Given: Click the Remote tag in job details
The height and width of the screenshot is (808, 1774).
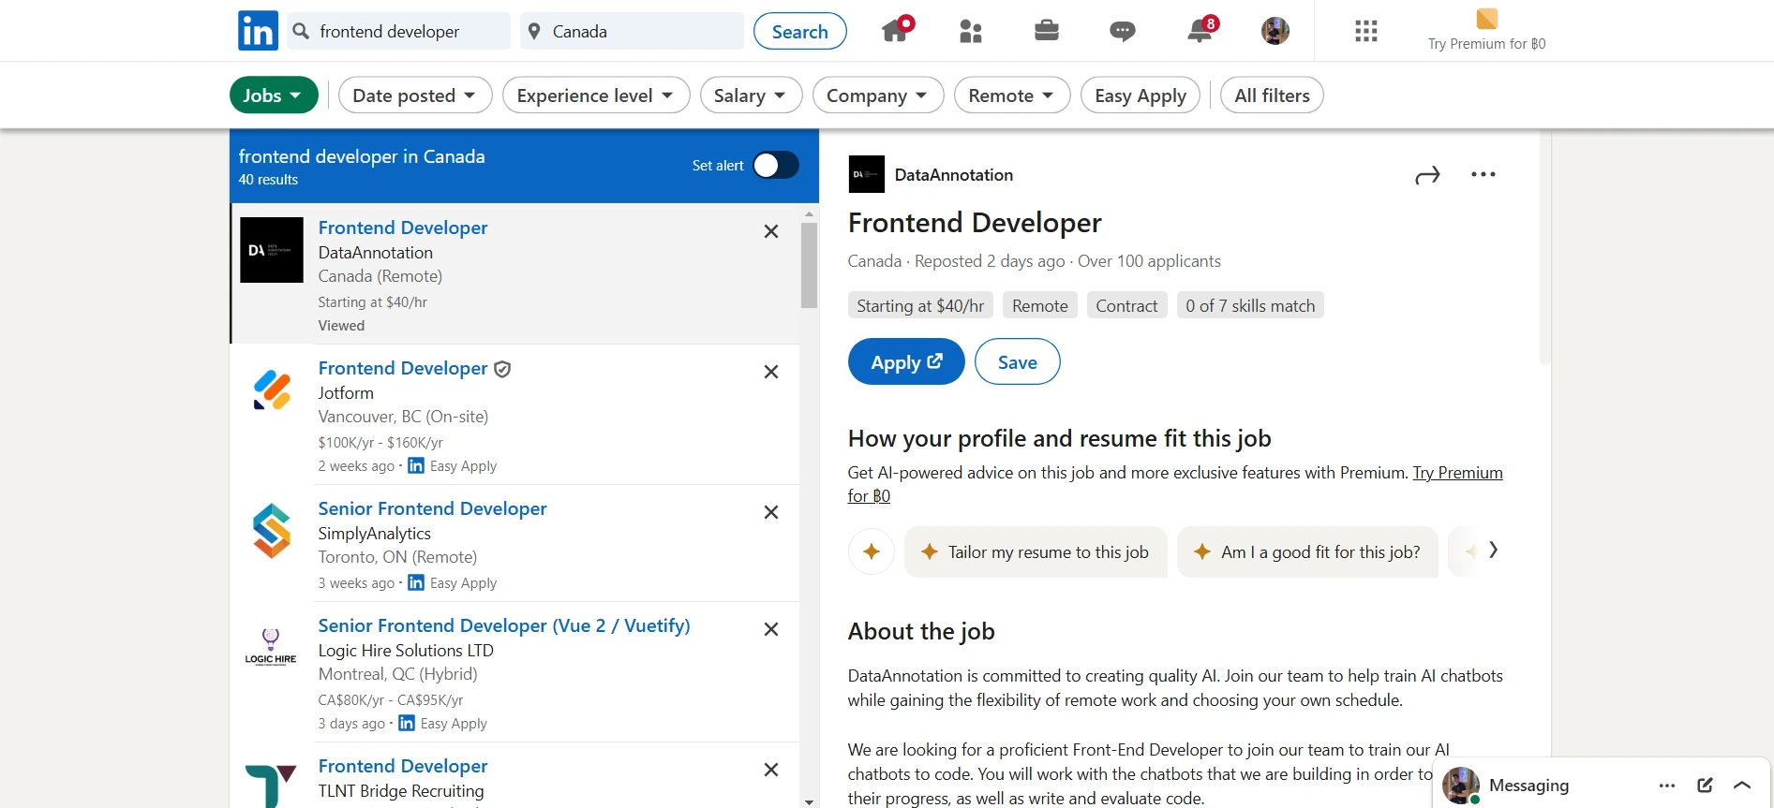Looking at the screenshot, I should tap(1040, 305).
